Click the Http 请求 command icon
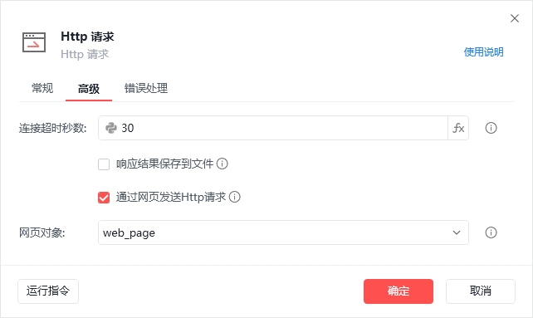The width and height of the screenshot is (533, 318). (34, 42)
